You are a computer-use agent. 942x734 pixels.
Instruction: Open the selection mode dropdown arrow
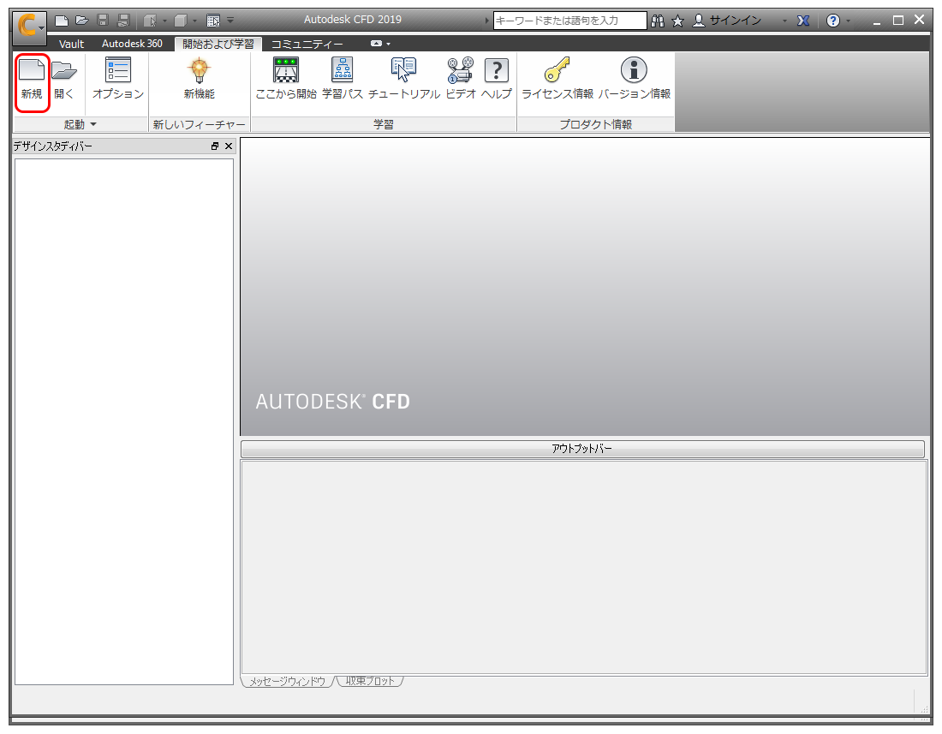[164, 21]
